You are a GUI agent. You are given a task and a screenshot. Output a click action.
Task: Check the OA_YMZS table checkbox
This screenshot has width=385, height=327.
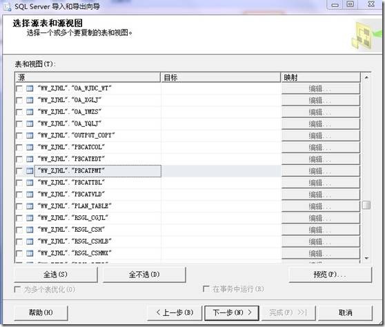pos(19,112)
